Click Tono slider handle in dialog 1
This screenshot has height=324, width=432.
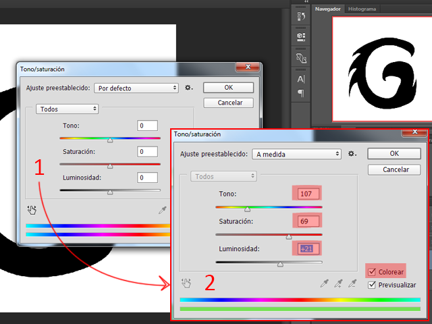coord(110,140)
